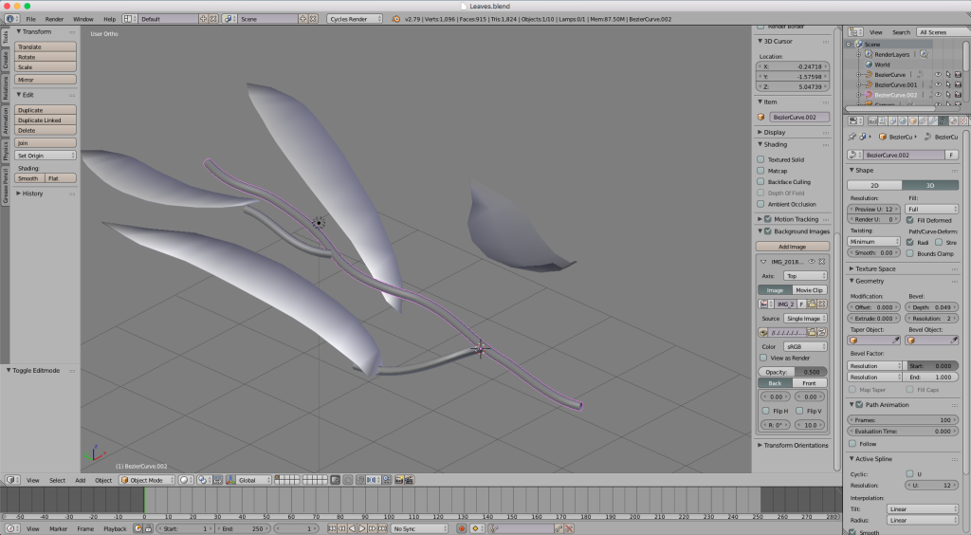Select Movie Clip background source type
This screenshot has width=971, height=535.
click(x=810, y=290)
